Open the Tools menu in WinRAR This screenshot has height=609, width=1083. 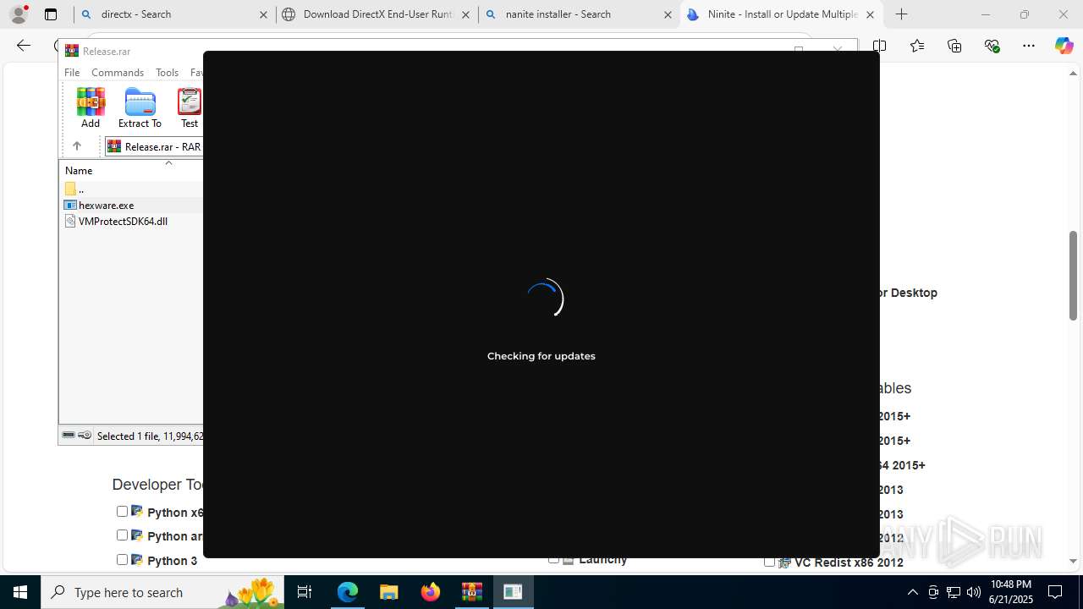coord(167,73)
